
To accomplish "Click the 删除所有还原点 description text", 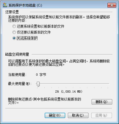I will point(44,101).
